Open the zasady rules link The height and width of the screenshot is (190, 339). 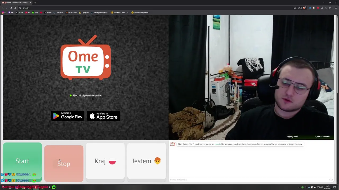(218, 144)
